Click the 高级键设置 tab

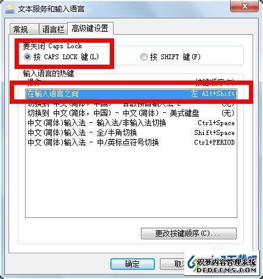90,28
